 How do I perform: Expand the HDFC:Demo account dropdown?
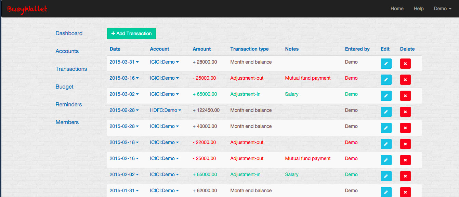point(166,110)
